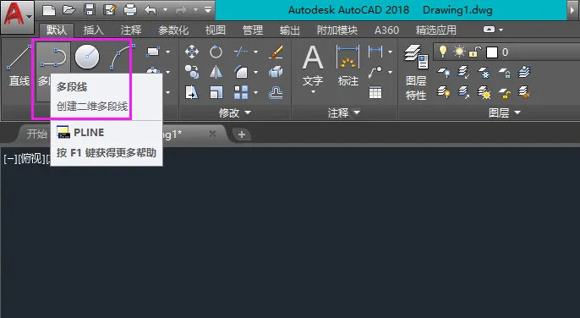Expand the Trim tool dropdown arrow
580x318 pixels.
(255, 52)
